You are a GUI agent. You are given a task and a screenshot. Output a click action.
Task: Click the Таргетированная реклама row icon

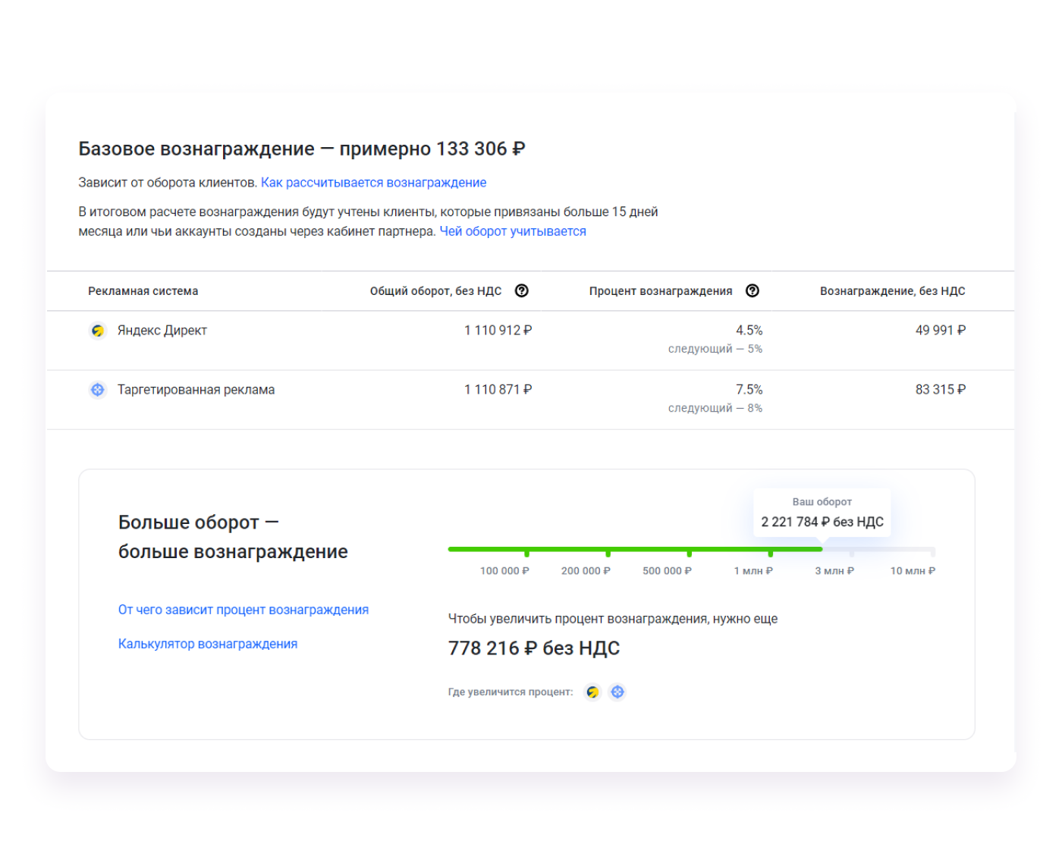98,390
